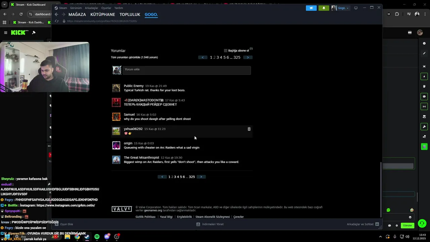The image size is (430, 242).
Task: Open 'Arkadaşlar ve Sohbet' friends chat
Action: tap(363, 224)
